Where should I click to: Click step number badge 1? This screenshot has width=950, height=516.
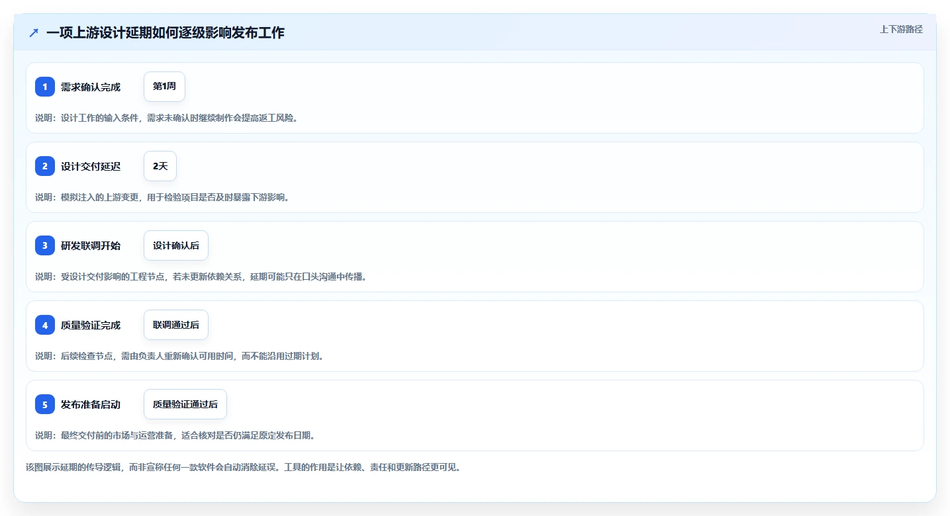(45, 87)
